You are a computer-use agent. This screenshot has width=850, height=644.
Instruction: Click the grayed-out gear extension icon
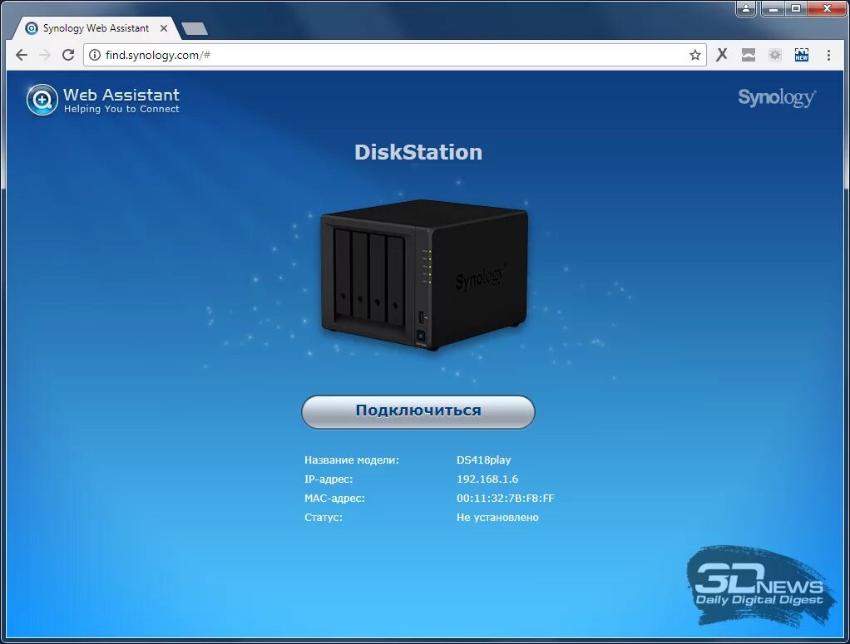(774, 55)
